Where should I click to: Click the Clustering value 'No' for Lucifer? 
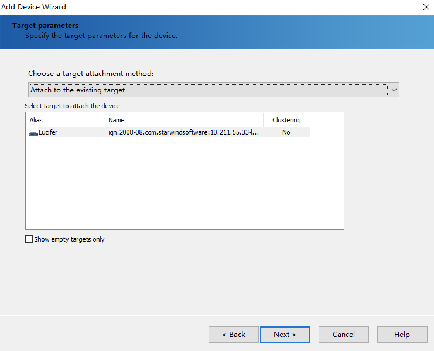pos(286,132)
